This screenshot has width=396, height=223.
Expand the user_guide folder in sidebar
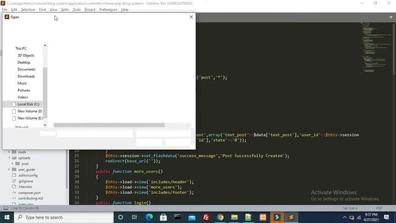pyautogui.click(x=9, y=169)
